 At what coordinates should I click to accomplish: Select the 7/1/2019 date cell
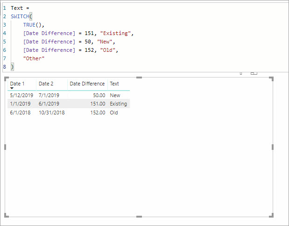[x=49, y=95]
